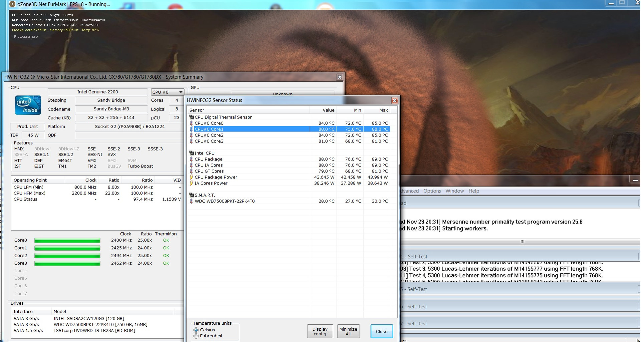The width and height of the screenshot is (641, 342).
Task: Open the Window menu in Prime95
Action: pyautogui.click(x=454, y=191)
